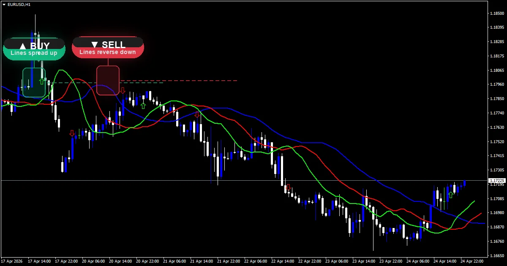Screen dimensions: 507x266
Task: Select the red down arrow right of SELL box
Action: point(123,90)
